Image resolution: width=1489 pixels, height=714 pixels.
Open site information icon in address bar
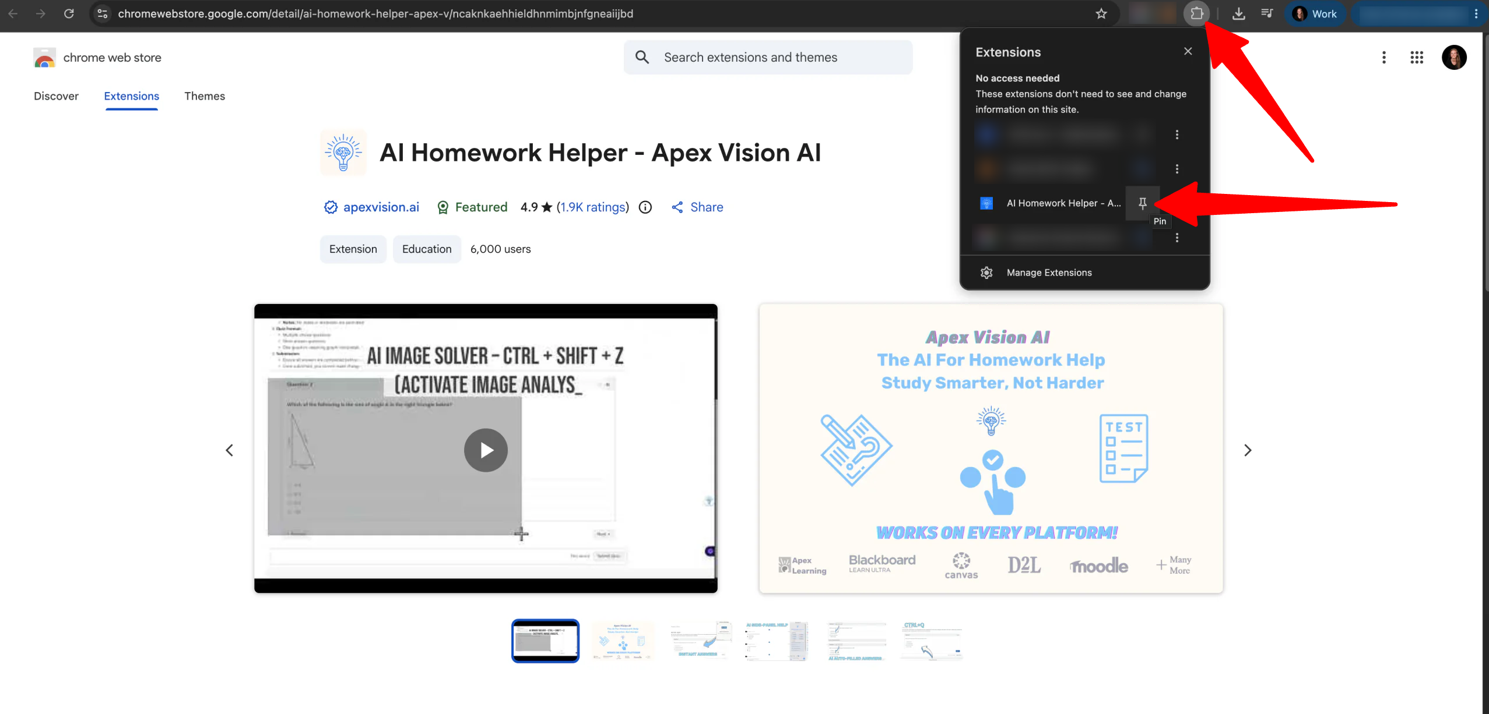pyautogui.click(x=103, y=13)
